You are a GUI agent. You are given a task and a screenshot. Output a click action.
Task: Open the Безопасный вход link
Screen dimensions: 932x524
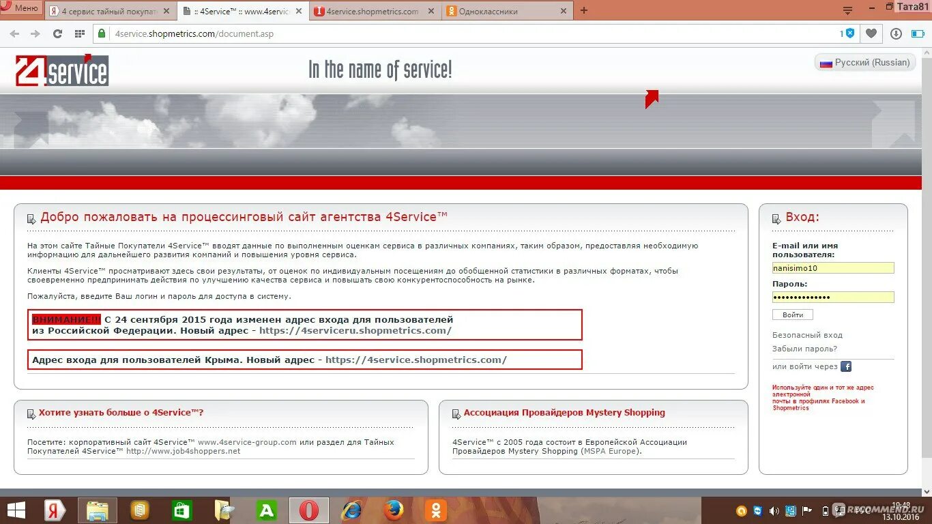[x=807, y=335]
